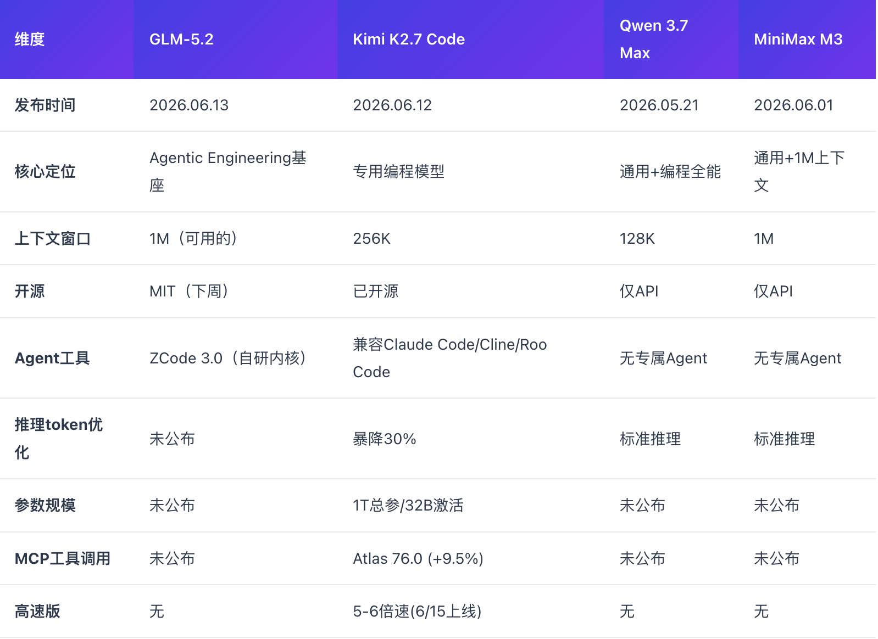Click 标准推理 in the MiniMax M3 column
This screenshot has width=878, height=639.
pos(785,439)
